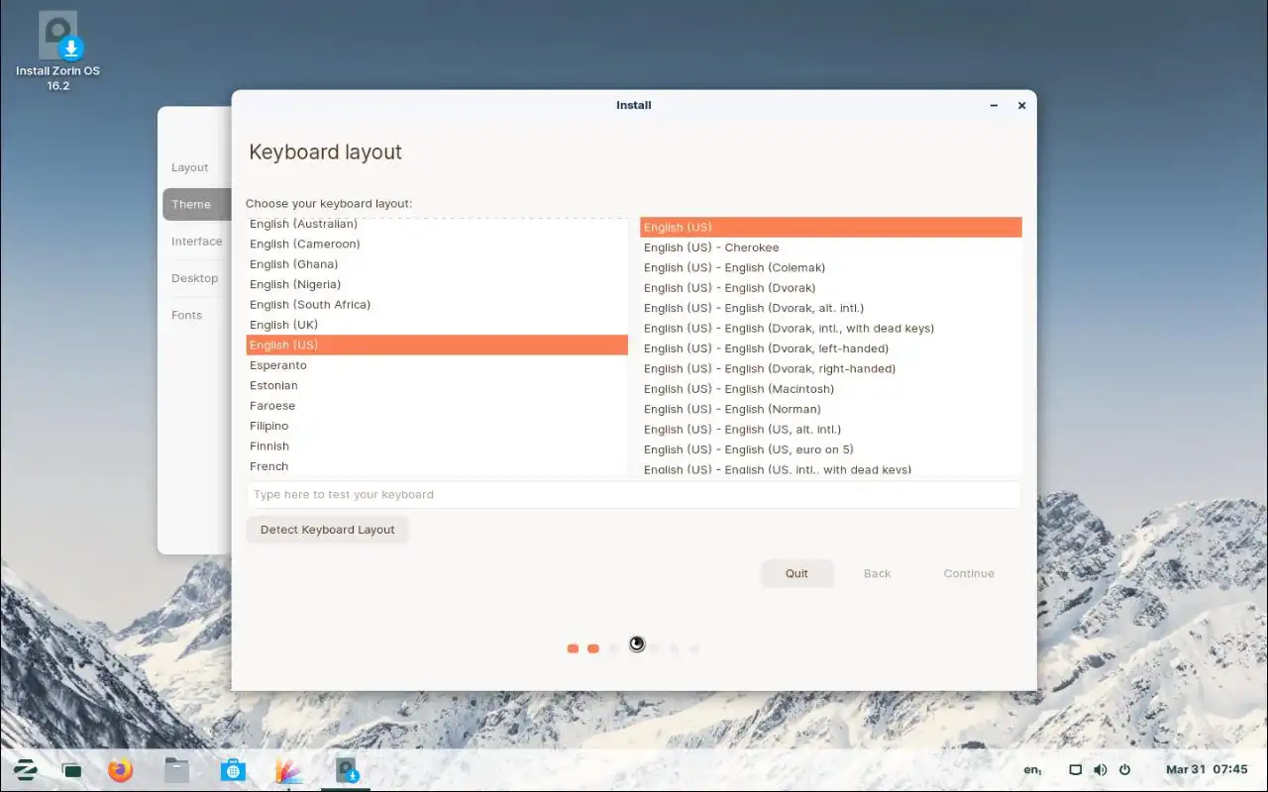Viewport: 1268px width, 792px height.
Task: Select Finnish layout
Action: (x=437, y=446)
